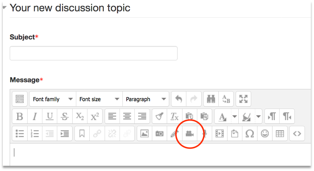Open the text color picker arrow

[234, 116]
